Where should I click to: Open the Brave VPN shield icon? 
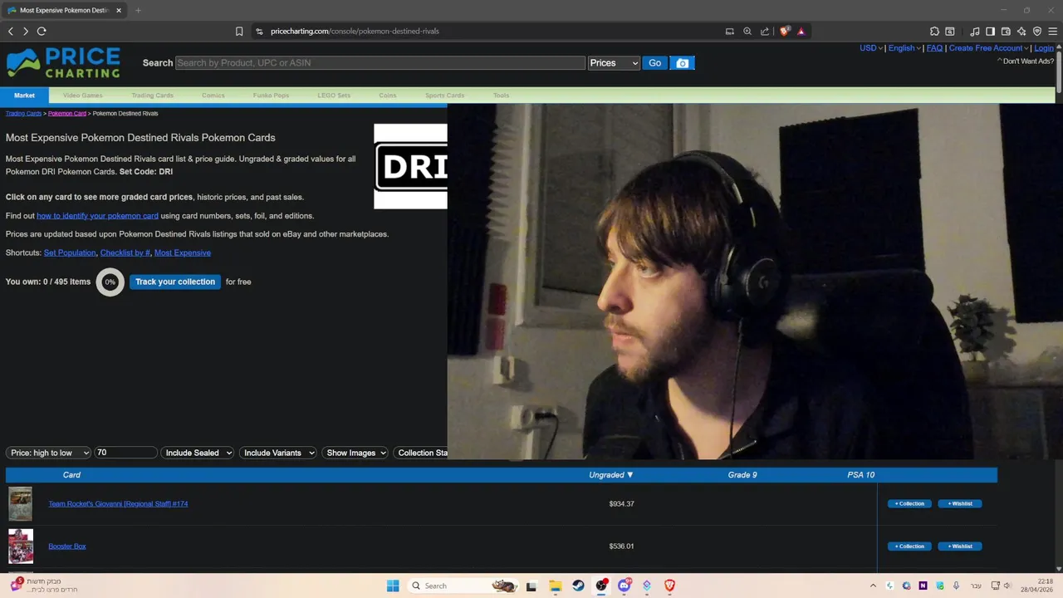click(1037, 32)
